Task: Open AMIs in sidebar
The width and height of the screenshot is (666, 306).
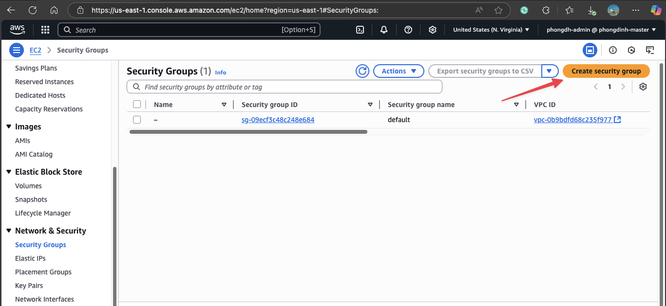Action: pos(22,141)
